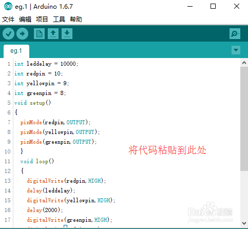Click line 1 'int leddelay = 10000;'
This screenshot has height=229, width=248.
(46, 64)
